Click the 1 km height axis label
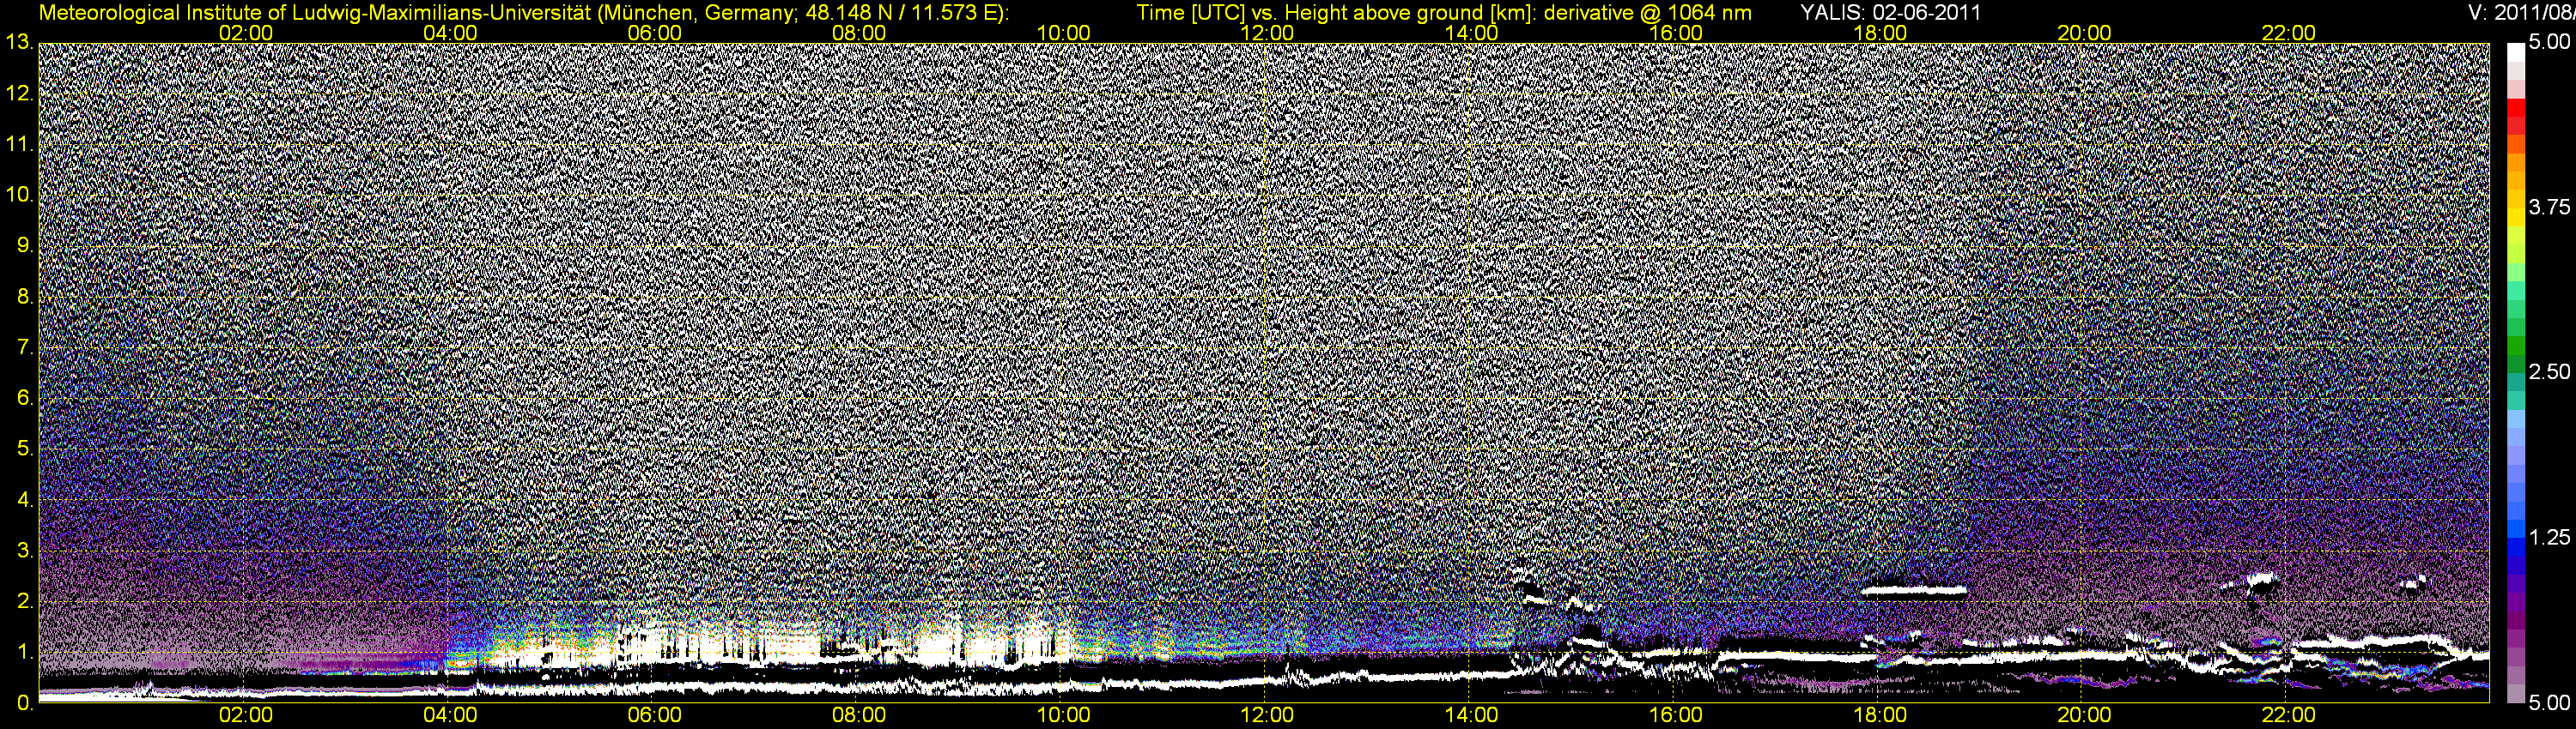The width and height of the screenshot is (2576, 729). (x=25, y=652)
